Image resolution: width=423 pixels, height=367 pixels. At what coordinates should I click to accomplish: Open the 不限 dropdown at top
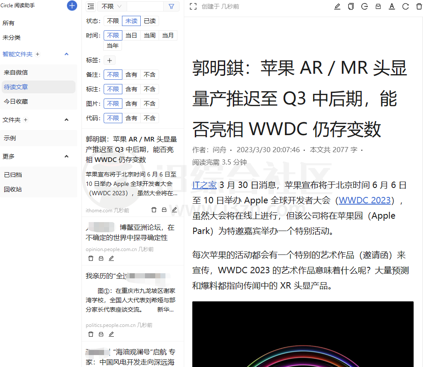pyautogui.click(x=112, y=6)
